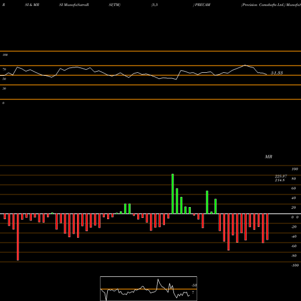This screenshot has height=301, width=301.
Task: Click the 225.37 value label
Action: pos(281,176)
